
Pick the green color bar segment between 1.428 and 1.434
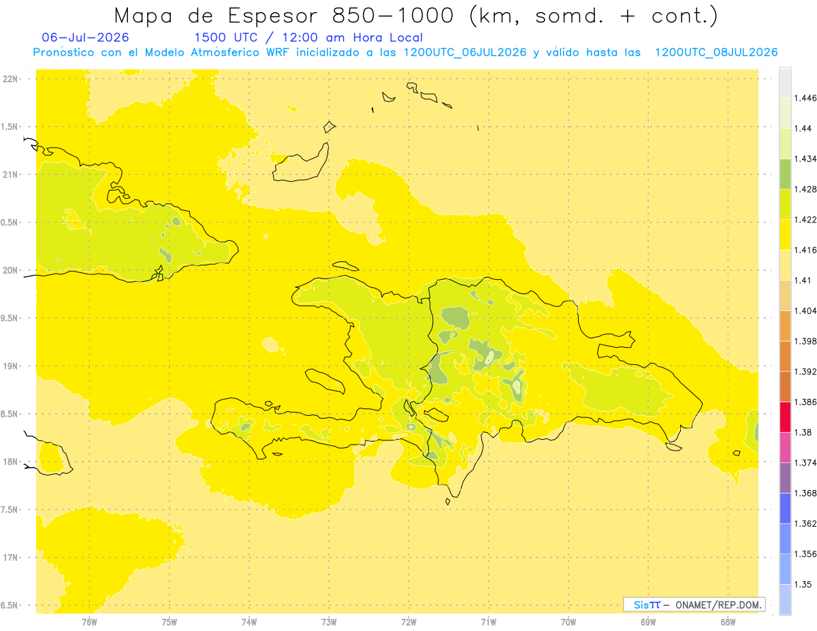point(785,174)
